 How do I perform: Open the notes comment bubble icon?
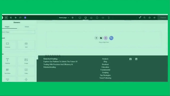click(20, 18)
